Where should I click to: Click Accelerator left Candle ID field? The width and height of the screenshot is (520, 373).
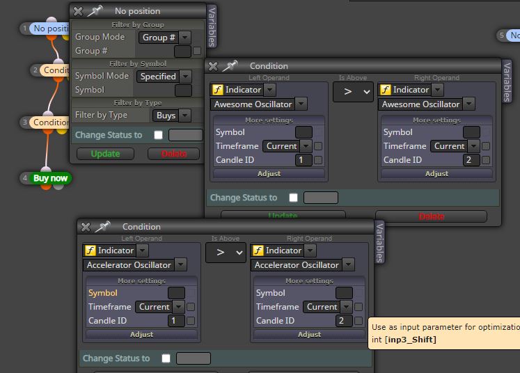coord(176,321)
